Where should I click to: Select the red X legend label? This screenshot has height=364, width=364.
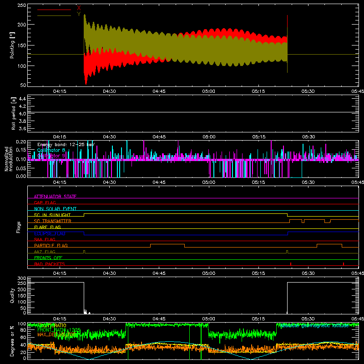(x=79, y=8)
